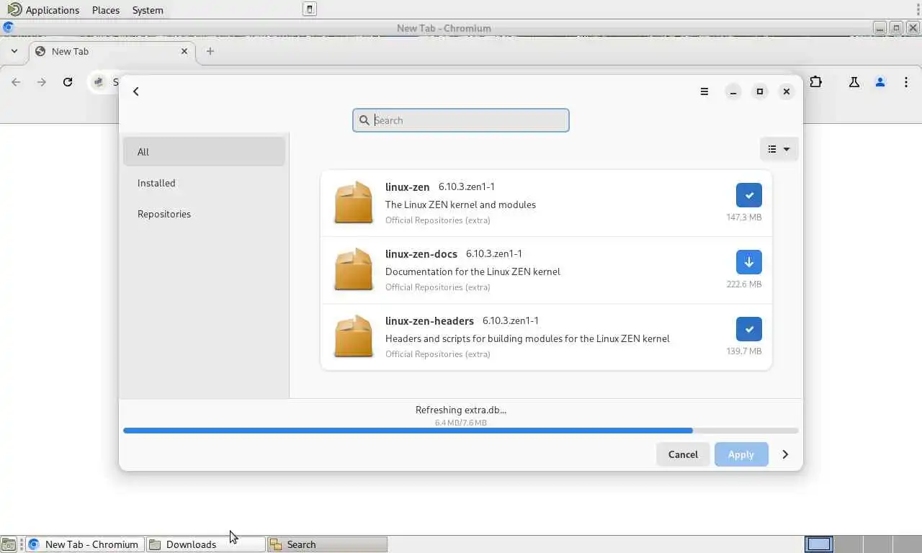Click the 147.3 MB size label

coord(744,217)
